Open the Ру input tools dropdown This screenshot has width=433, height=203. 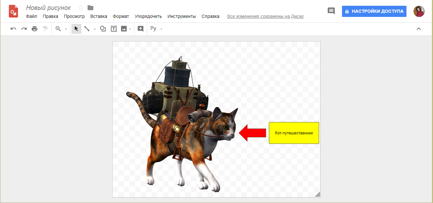coord(161,29)
